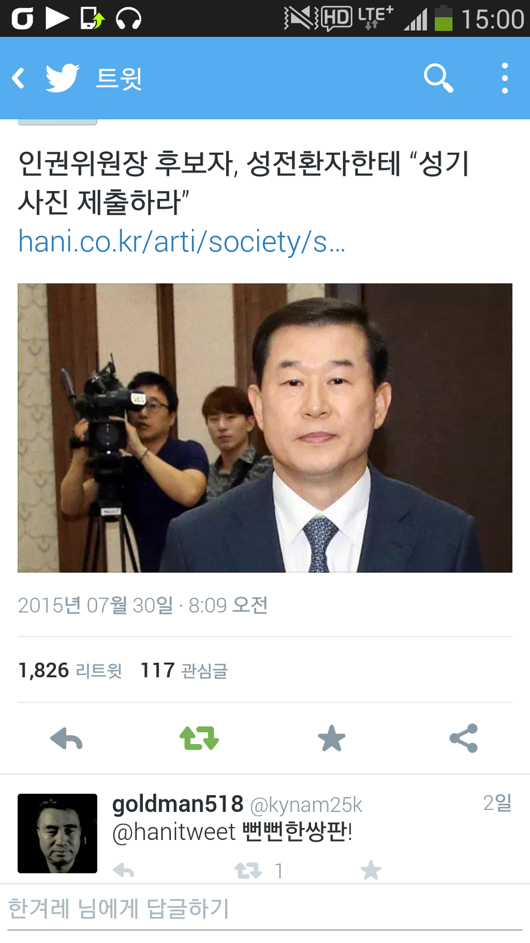
Task: Open the 1,826 리트윗 list
Action: [70, 670]
